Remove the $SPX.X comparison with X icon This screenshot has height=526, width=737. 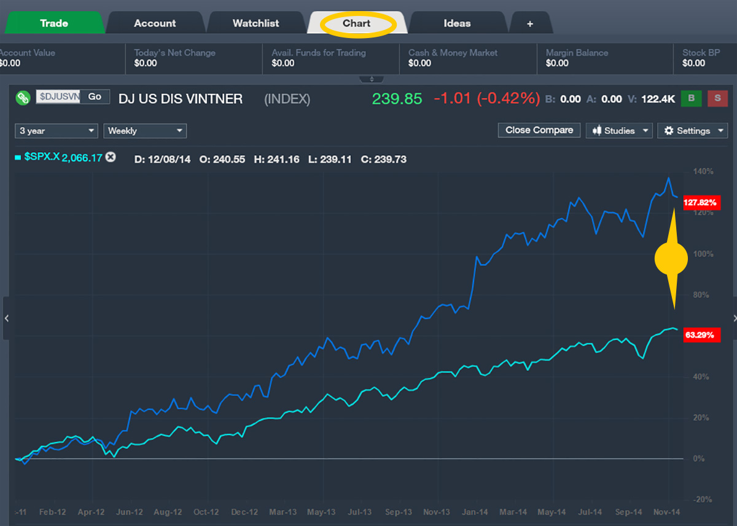pyautogui.click(x=111, y=157)
